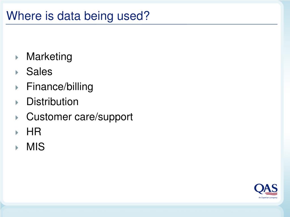Click the red wave stripes under the QAS letters
This screenshot has height=217, width=290.
click(271, 194)
